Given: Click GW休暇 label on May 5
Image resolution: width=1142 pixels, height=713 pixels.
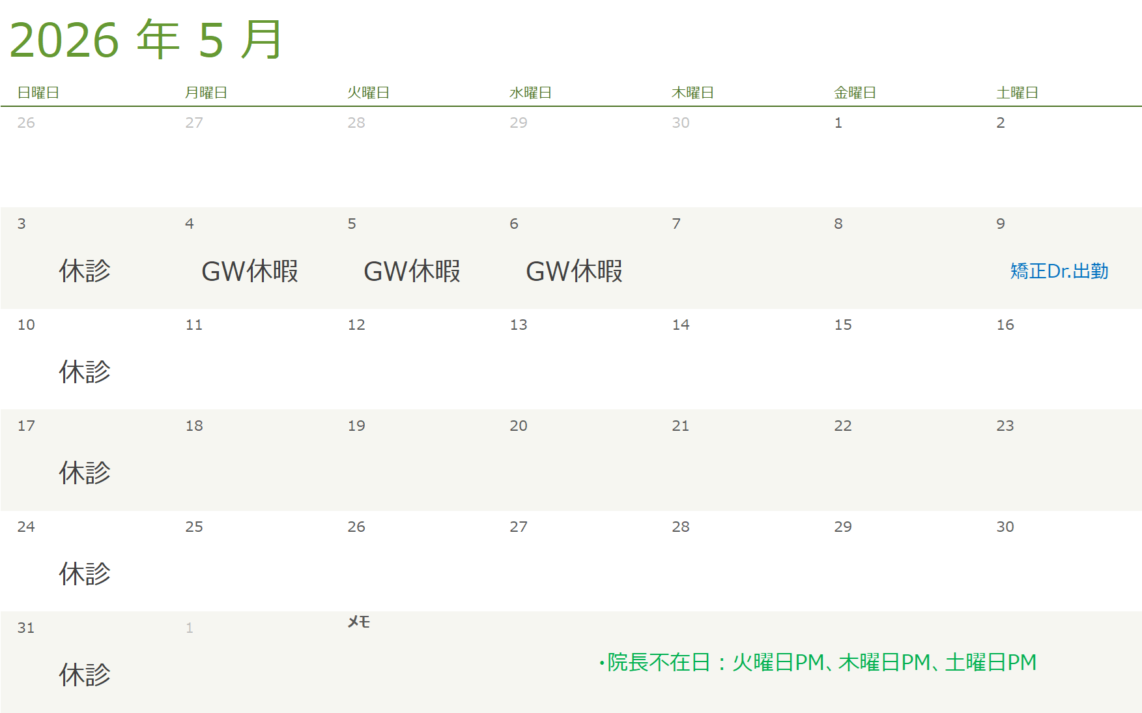Looking at the screenshot, I should (412, 271).
